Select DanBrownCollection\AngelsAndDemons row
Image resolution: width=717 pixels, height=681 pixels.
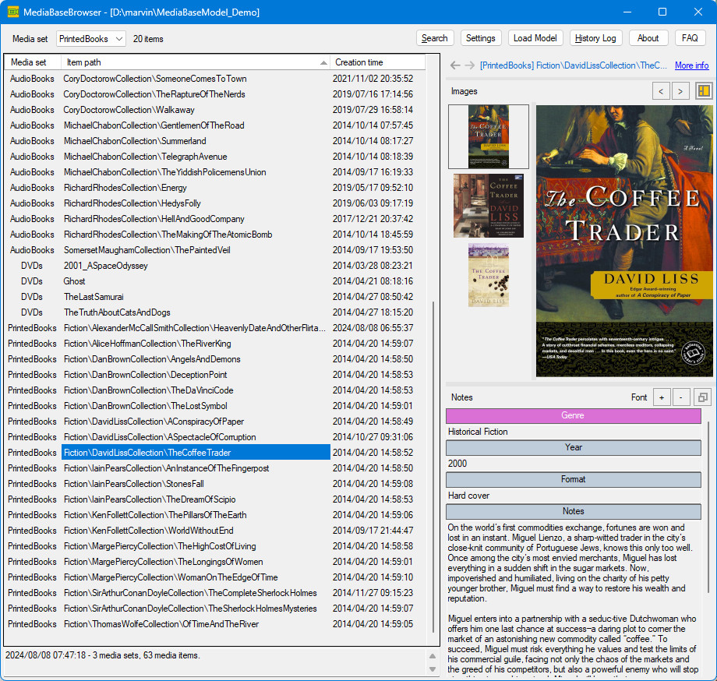pyautogui.click(x=214, y=358)
